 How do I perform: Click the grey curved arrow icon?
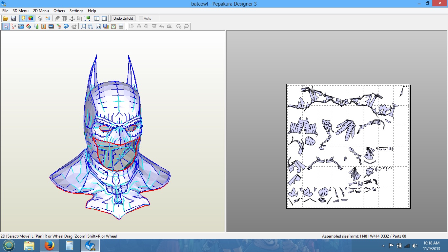click(74, 26)
